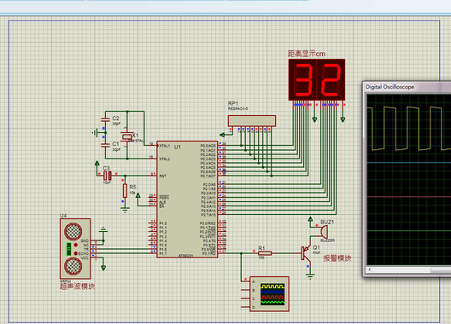This screenshot has width=451, height=324.
Task: Select the oscilloscope instrument component
Action: pyautogui.click(x=269, y=294)
